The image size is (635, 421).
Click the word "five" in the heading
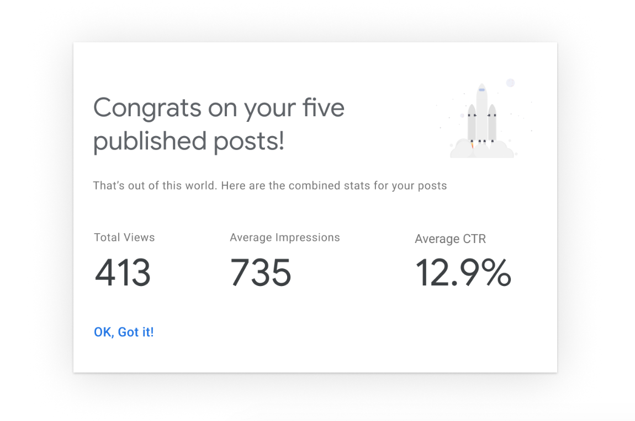tap(323, 107)
